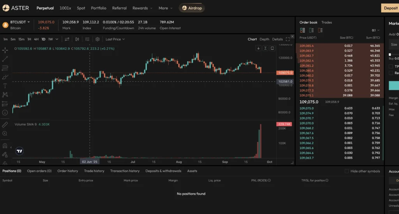Switch to the Depth view tab

coord(265,39)
